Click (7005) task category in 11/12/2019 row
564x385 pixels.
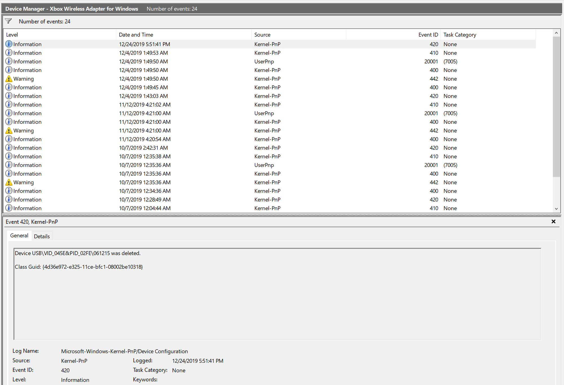pyautogui.click(x=450, y=113)
